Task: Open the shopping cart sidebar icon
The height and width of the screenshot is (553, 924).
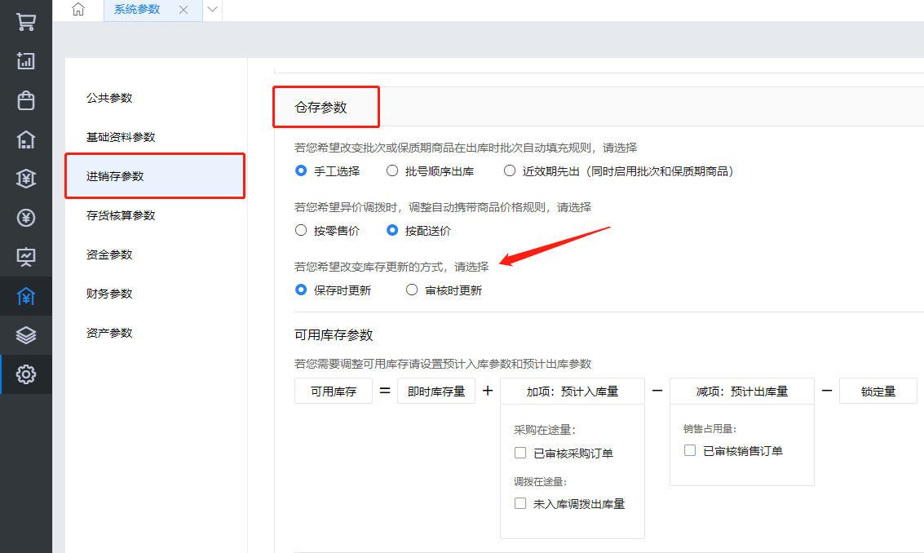Action: coord(26,22)
